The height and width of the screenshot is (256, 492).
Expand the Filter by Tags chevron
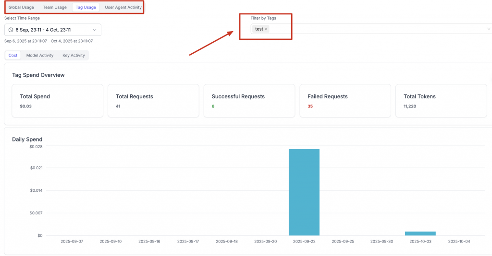[x=489, y=29]
